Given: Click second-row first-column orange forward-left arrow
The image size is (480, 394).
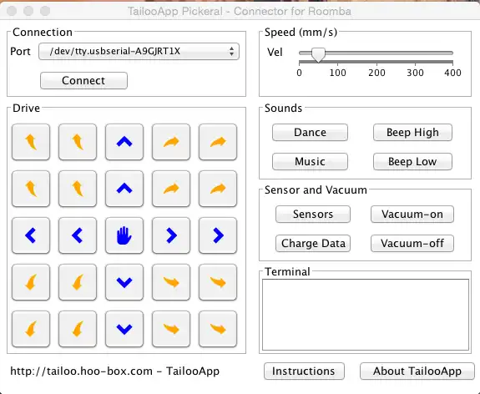Looking at the screenshot, I should pyautogui.click(x=31, y=189).
